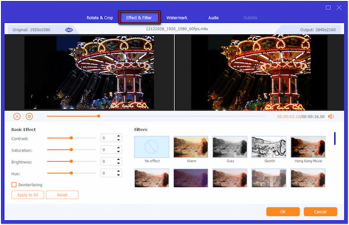Decrease Brightness value with down arrow
Image resolution: width=349 pixels, height=225 pixels.
point(119,163)
